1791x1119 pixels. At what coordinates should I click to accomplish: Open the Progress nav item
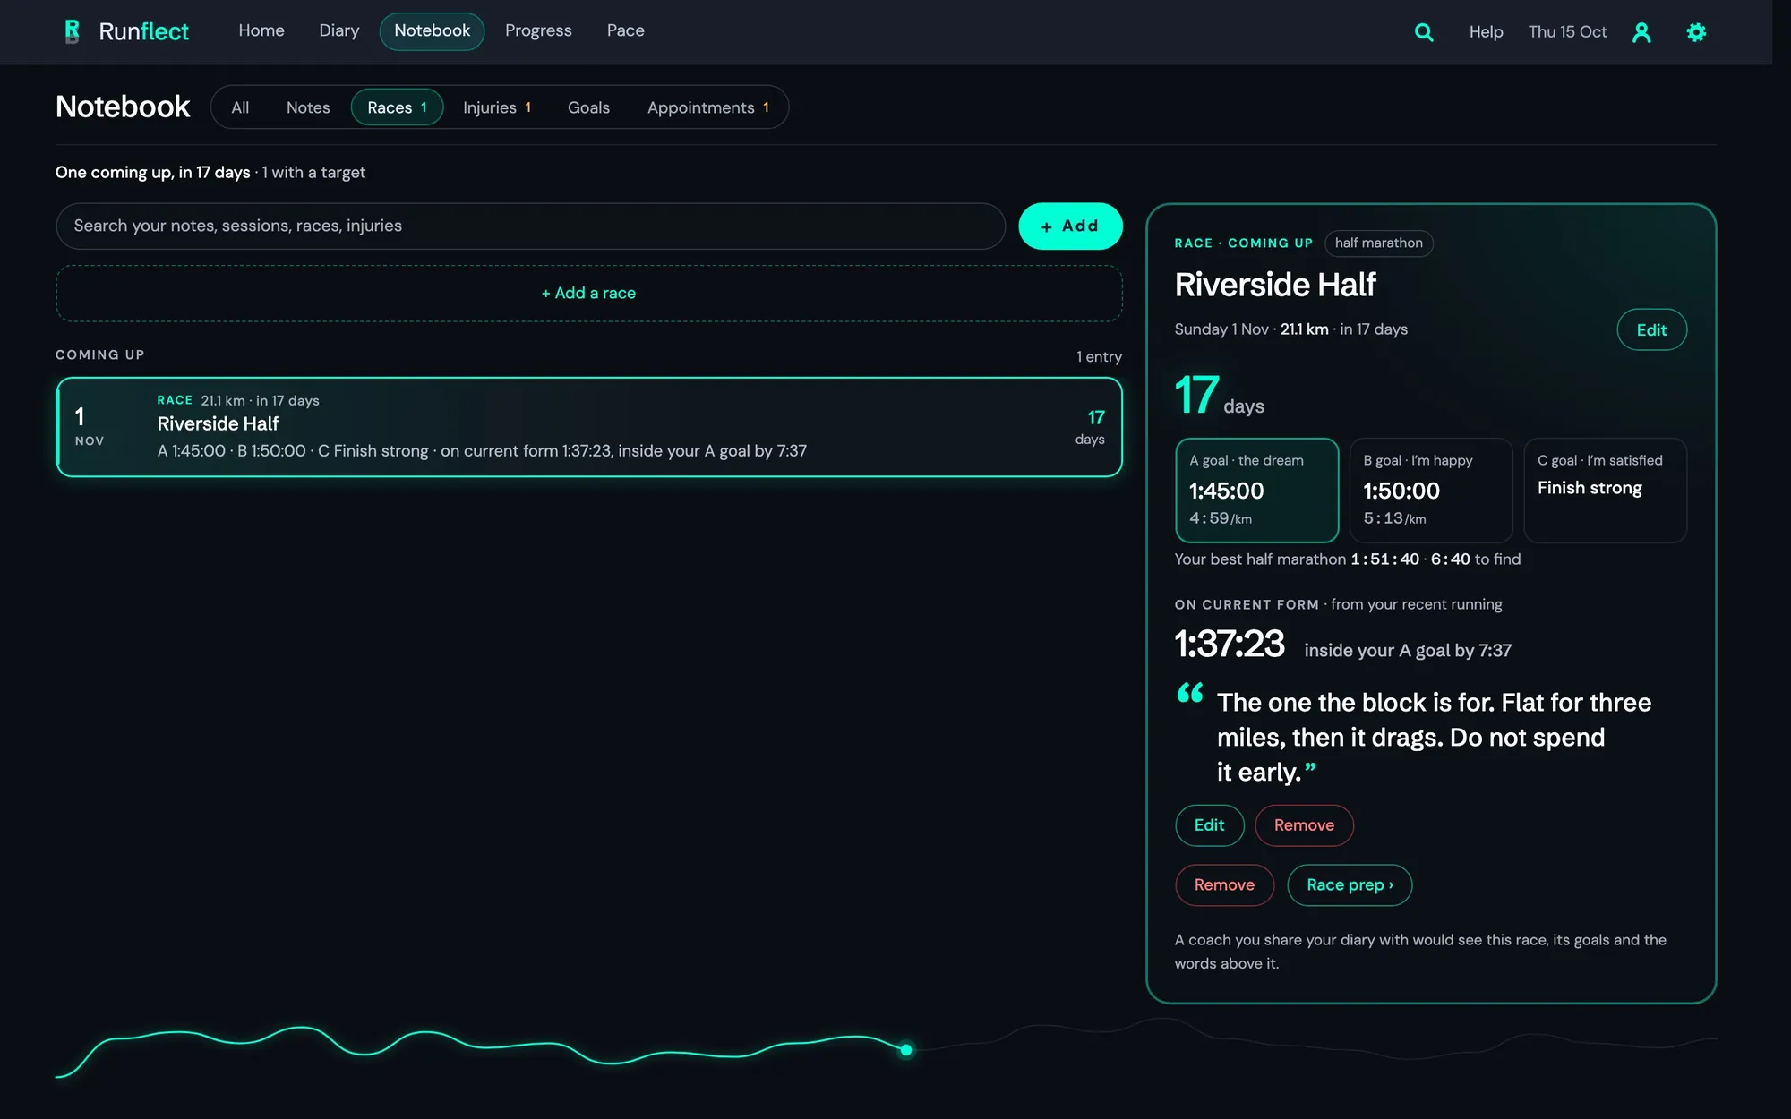click(538, 30)
